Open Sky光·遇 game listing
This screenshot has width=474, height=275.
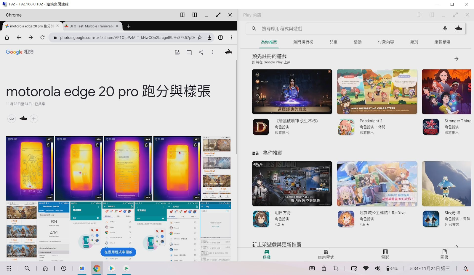(447, 219)
